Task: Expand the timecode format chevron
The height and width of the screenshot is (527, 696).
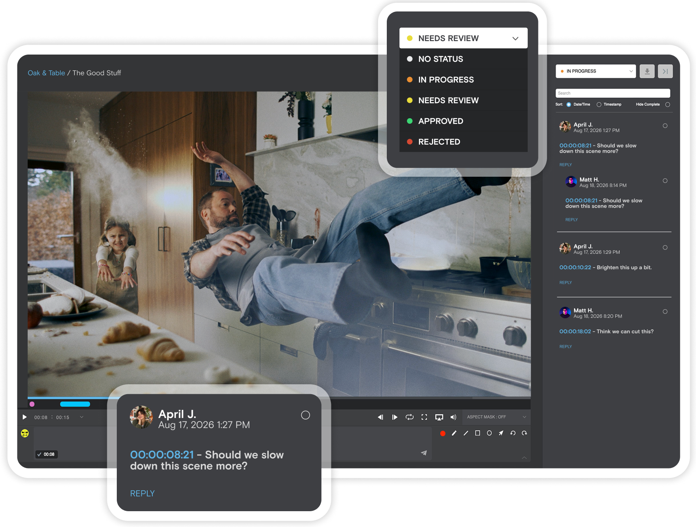Action: coord(82,417)
